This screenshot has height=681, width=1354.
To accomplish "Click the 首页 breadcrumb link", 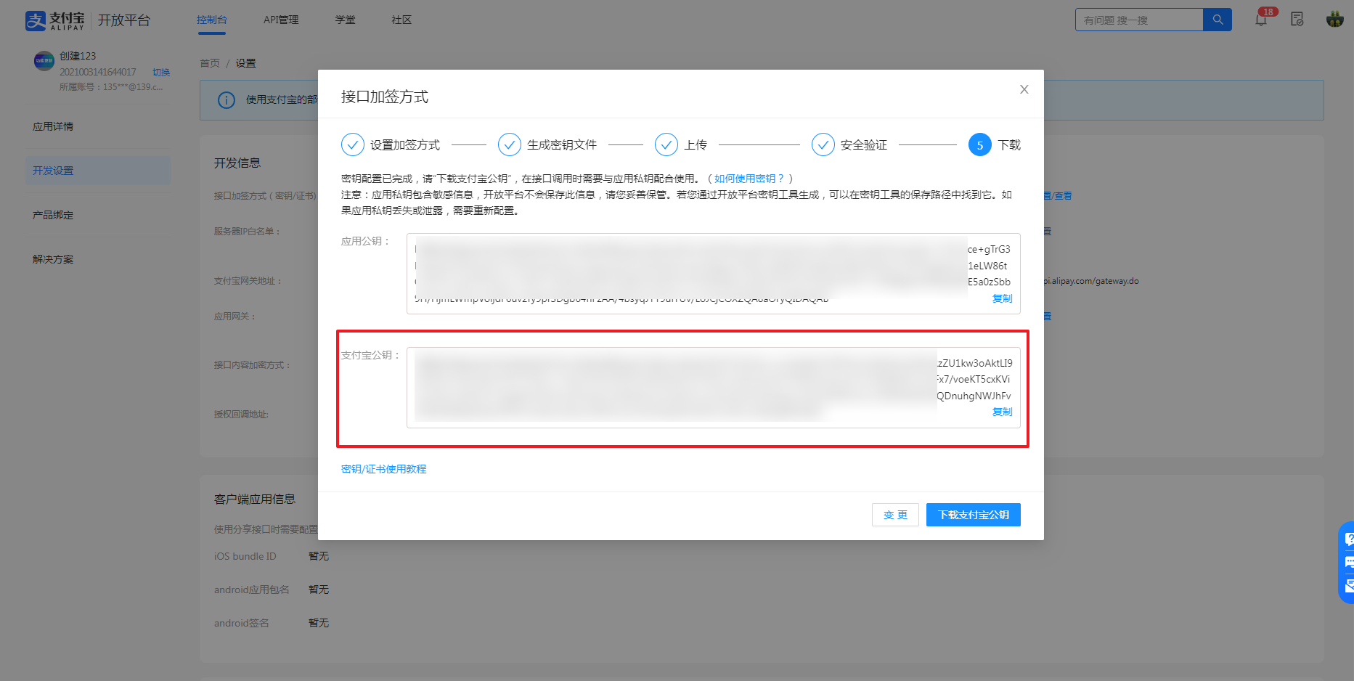I will coord(210,63).
